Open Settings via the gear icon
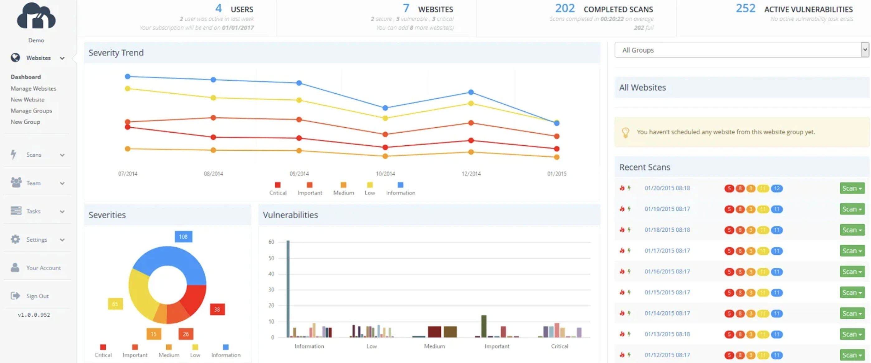The image size is (871, 363). (x=15, y=239)
